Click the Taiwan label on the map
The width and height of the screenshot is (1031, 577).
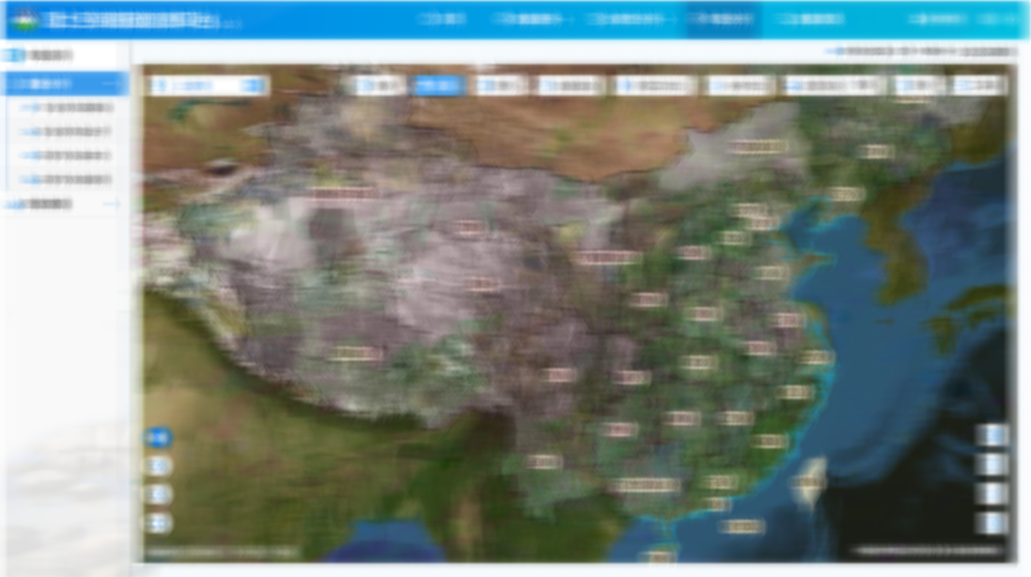[x=808, y=481]
